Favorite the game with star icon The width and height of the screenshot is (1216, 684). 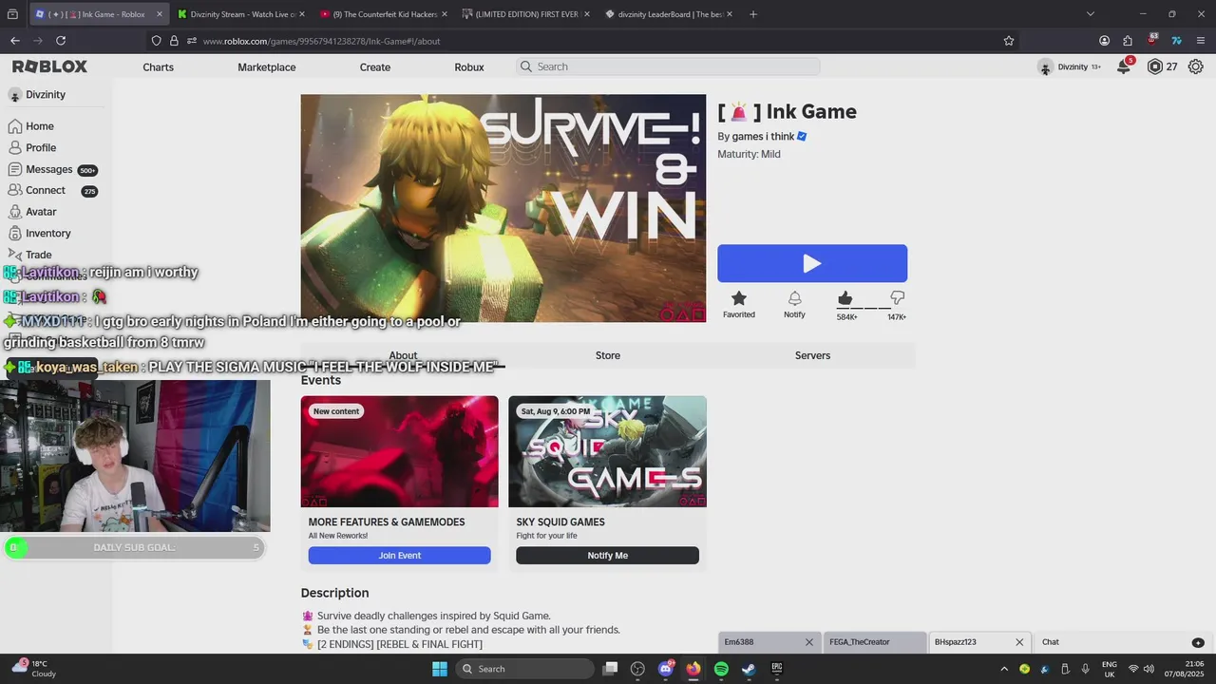pyautogui.click(x=739, y=298)
